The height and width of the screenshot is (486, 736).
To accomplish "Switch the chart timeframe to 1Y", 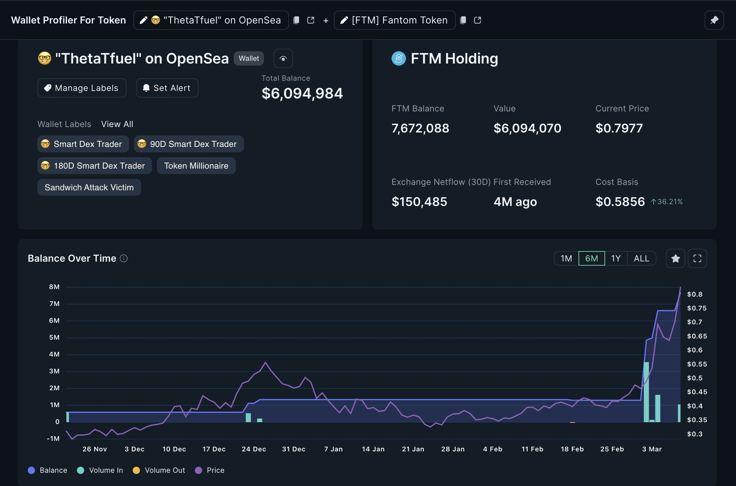I will coord(616,258).
